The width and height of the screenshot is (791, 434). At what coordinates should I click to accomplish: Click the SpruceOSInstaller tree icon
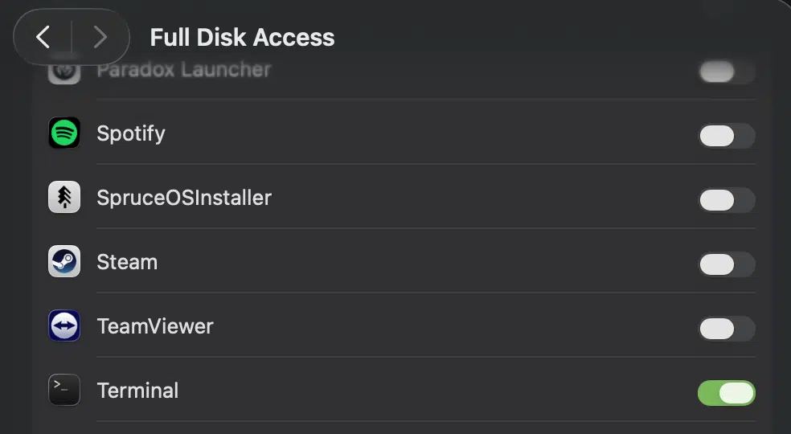click(64, 197)
